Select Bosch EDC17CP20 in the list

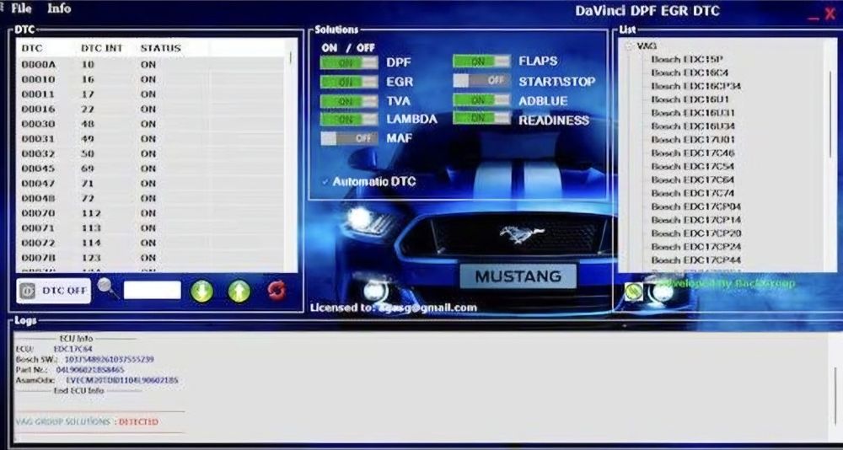(695, 234)
